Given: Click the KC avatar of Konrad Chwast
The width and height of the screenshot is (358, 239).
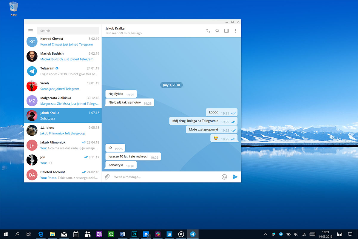Looking at the screenshot, I should pos(32,42).
